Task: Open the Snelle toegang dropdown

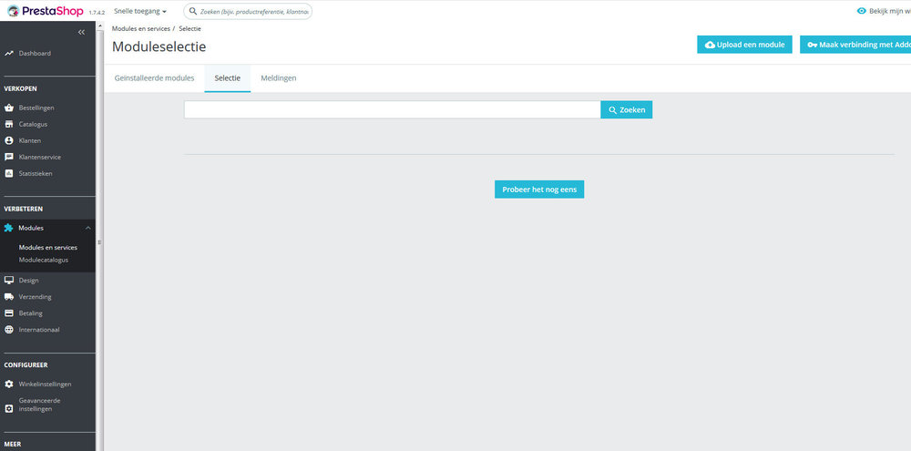Action: point(140,11)
